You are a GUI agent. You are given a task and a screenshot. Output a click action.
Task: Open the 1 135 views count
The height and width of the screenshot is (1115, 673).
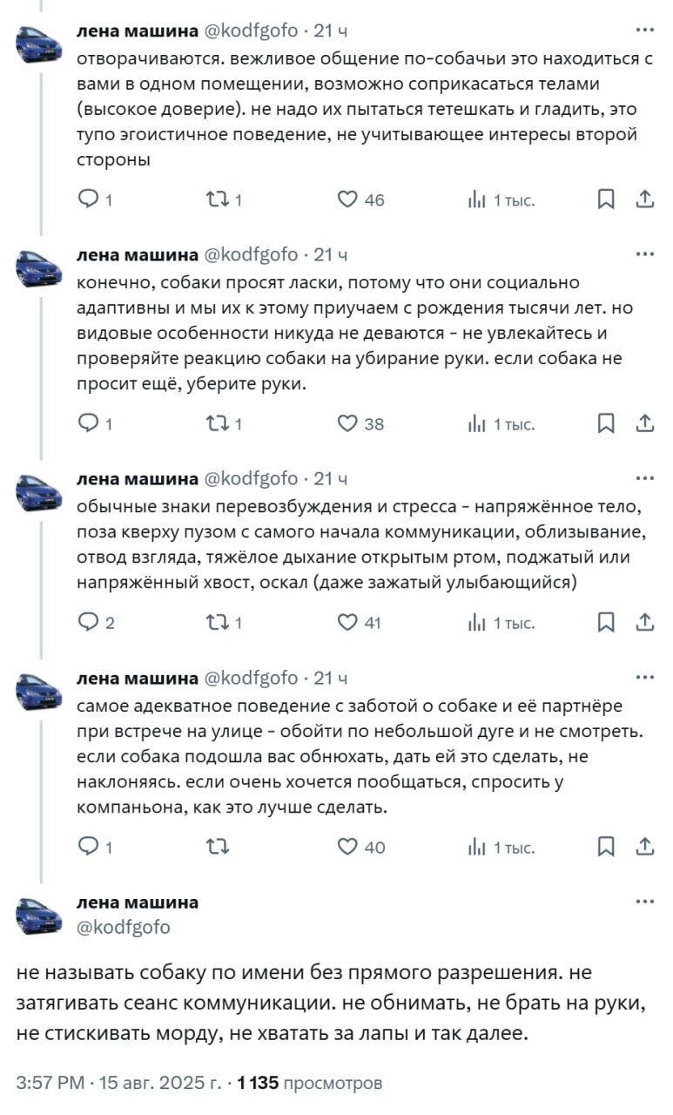click(311, 1083)
